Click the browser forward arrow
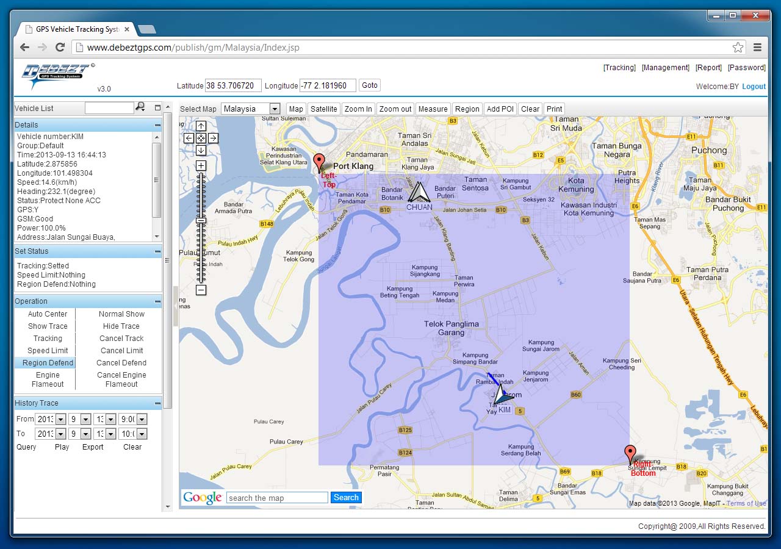Viewport: 781px width, 549px height. pyautogui.click(x=42, y=47)
